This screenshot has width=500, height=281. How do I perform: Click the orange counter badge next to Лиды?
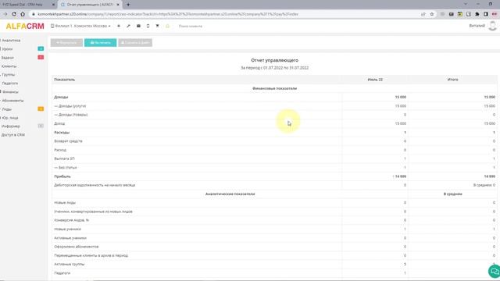click(x=41, y=109)
